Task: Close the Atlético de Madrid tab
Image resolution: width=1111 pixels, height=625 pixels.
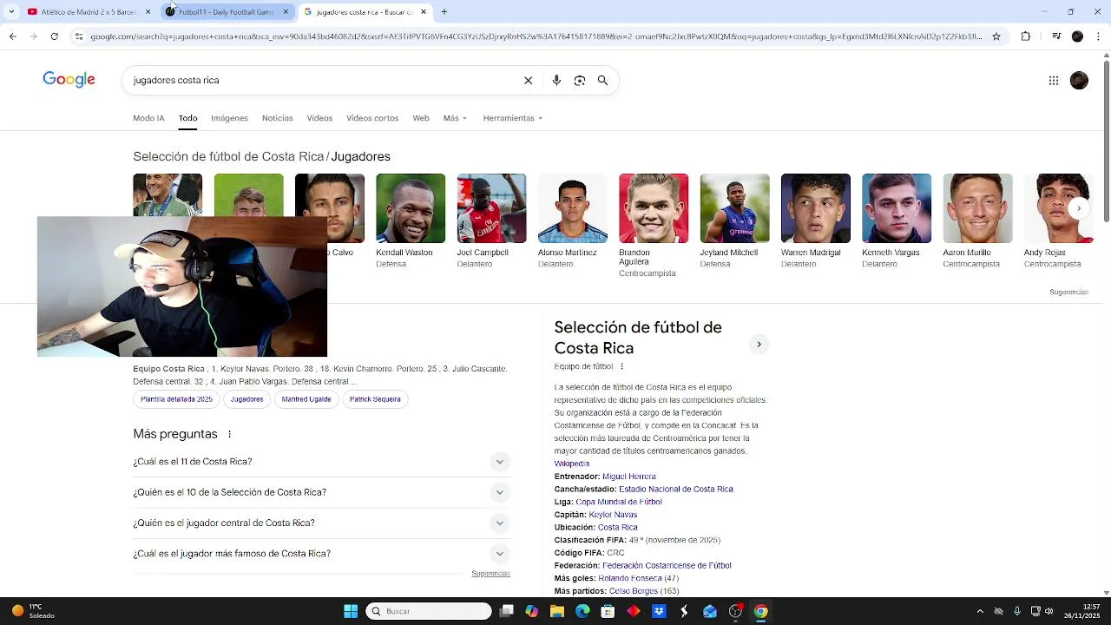Action: (x=148, y=12)
